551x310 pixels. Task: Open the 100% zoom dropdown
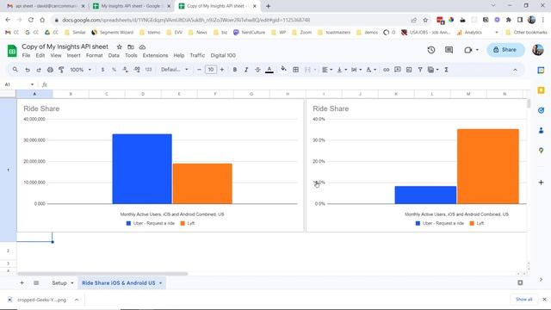pos(80,70)
